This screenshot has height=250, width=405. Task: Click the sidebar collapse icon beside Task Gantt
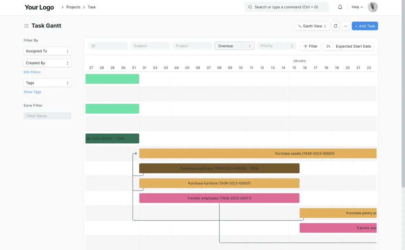(25, 25)
